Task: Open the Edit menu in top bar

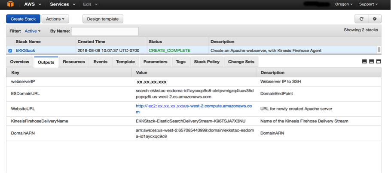Action: coord(90,4)
